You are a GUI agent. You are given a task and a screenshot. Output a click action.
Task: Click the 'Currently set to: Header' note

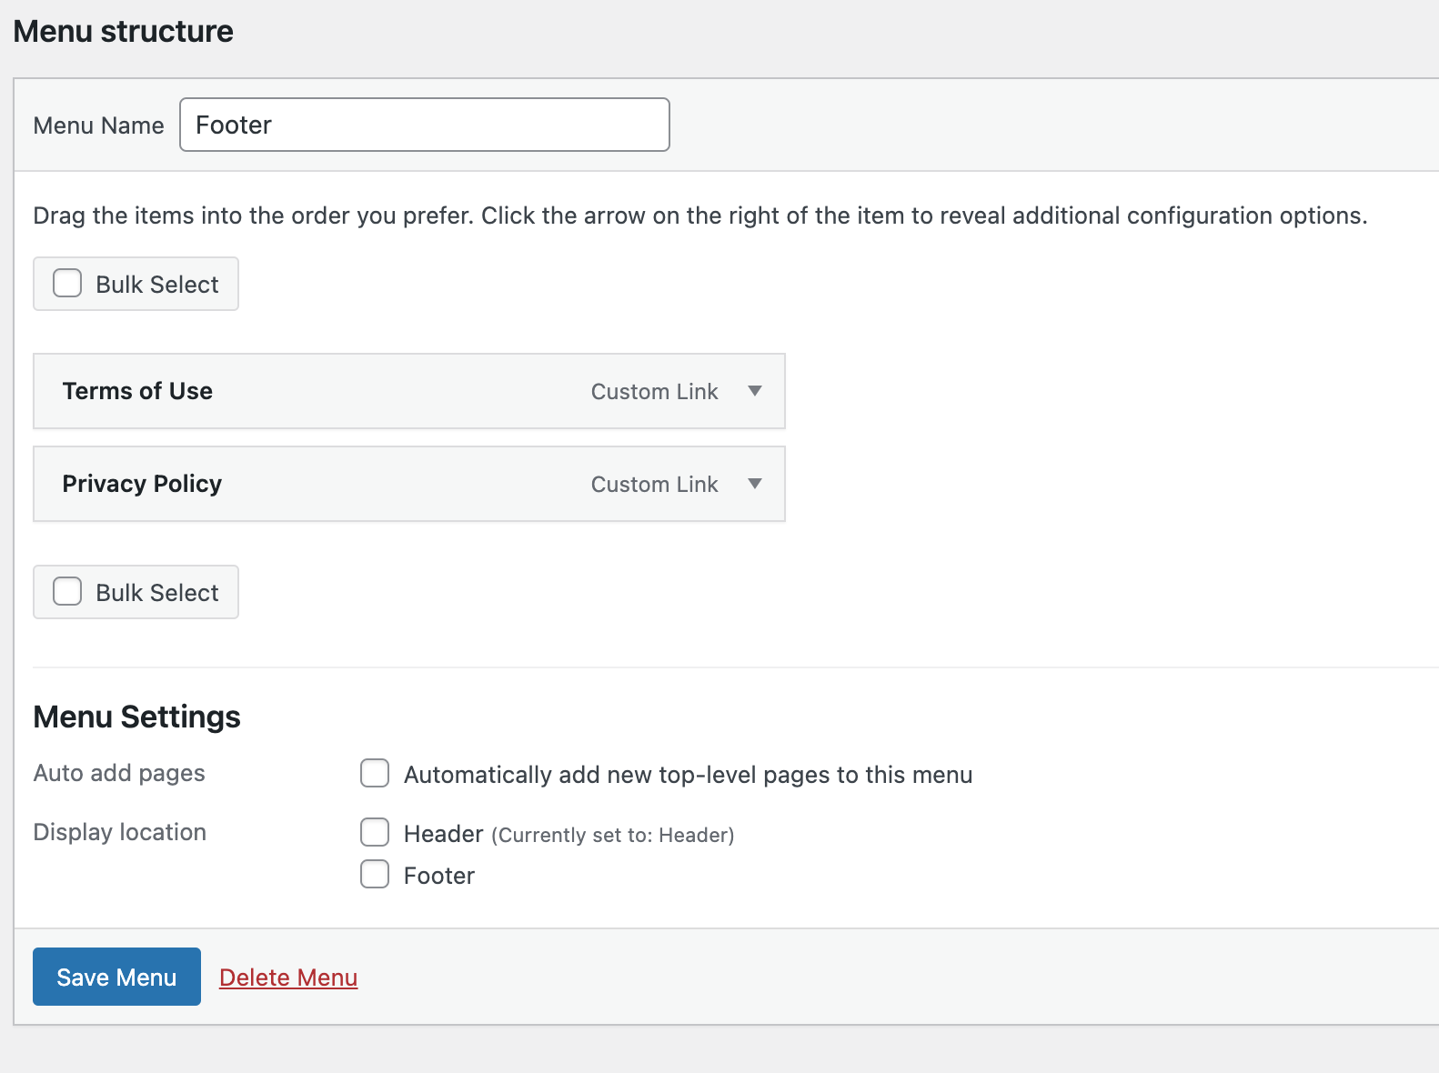(x=613, y=835)
